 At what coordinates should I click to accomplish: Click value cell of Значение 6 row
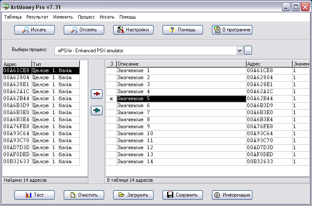click(x=301, y=105)
